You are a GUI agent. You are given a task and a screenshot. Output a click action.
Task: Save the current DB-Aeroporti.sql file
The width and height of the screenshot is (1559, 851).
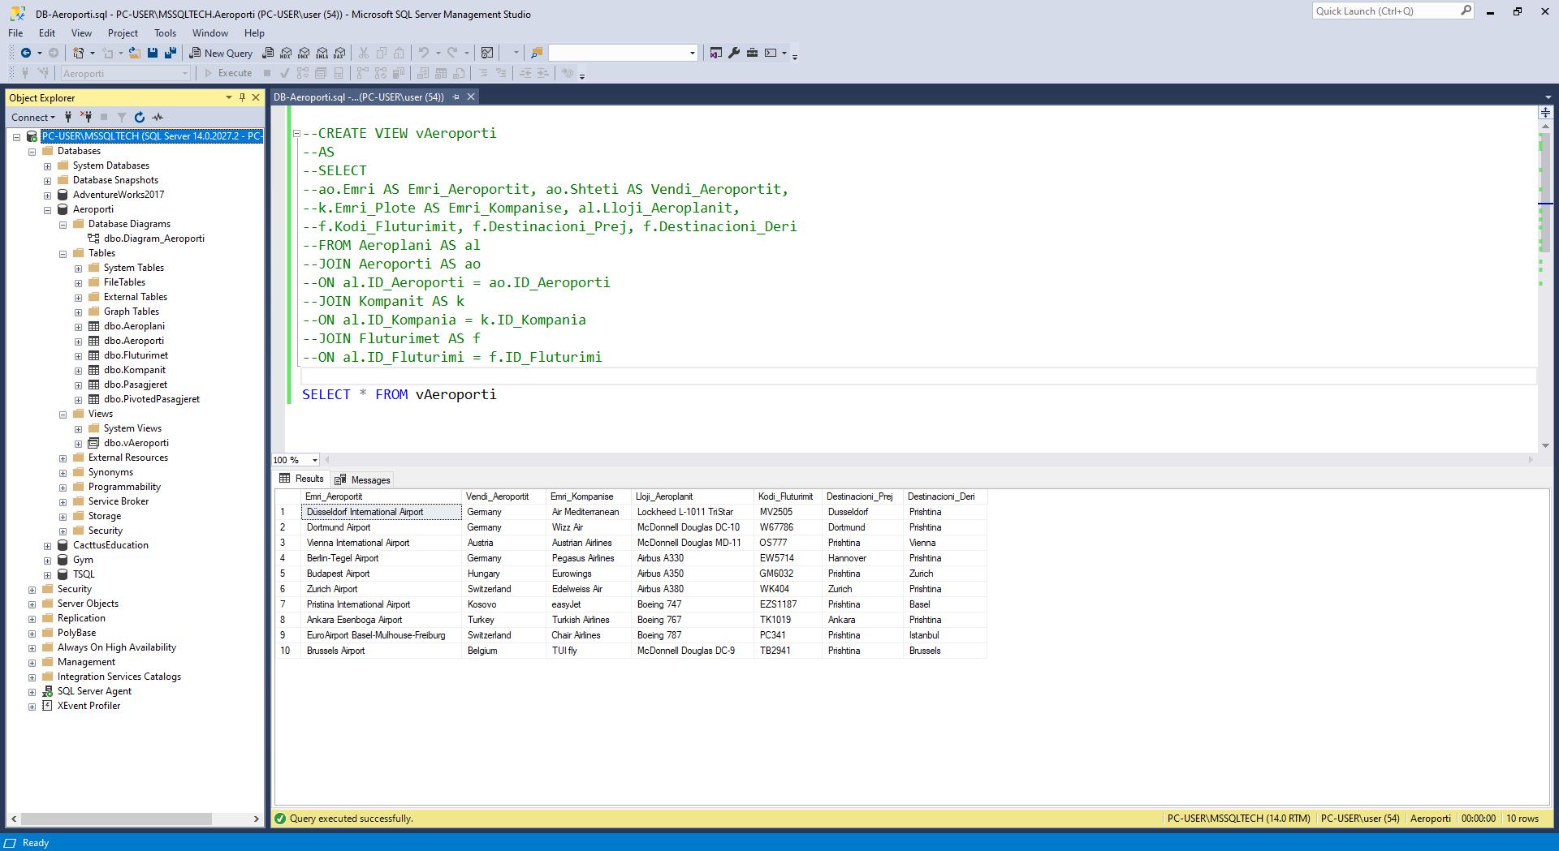click(153, 53)
